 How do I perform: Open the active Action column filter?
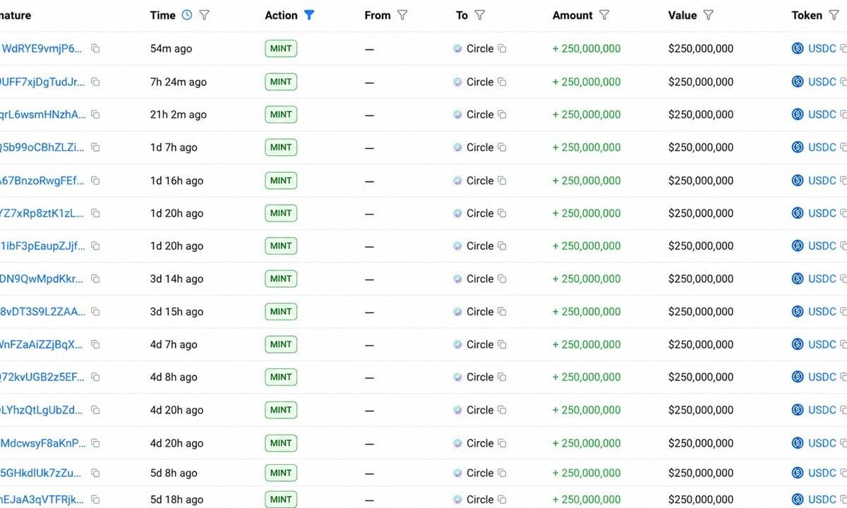[x=308, y=15]
